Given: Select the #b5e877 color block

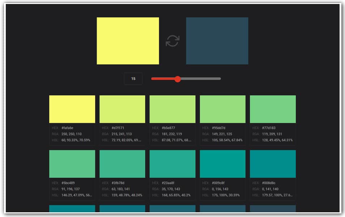Looking at the screenshot, I should (x=172, y=109).
